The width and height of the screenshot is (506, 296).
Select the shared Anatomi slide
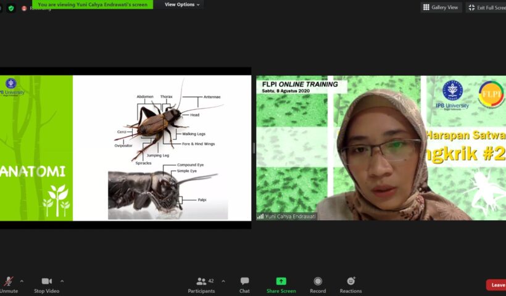coord(125,147)
